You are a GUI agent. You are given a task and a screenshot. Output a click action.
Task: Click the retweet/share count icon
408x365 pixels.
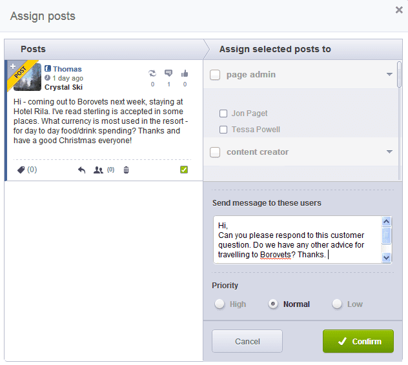152,74
